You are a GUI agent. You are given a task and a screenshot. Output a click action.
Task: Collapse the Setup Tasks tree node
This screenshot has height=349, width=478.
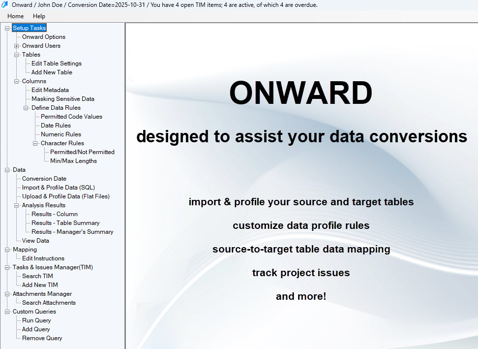[7, 28]
